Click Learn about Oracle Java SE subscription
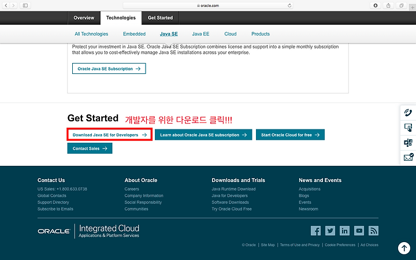The width and height of the screenshot is (416, 260). [x=203, y=135]
